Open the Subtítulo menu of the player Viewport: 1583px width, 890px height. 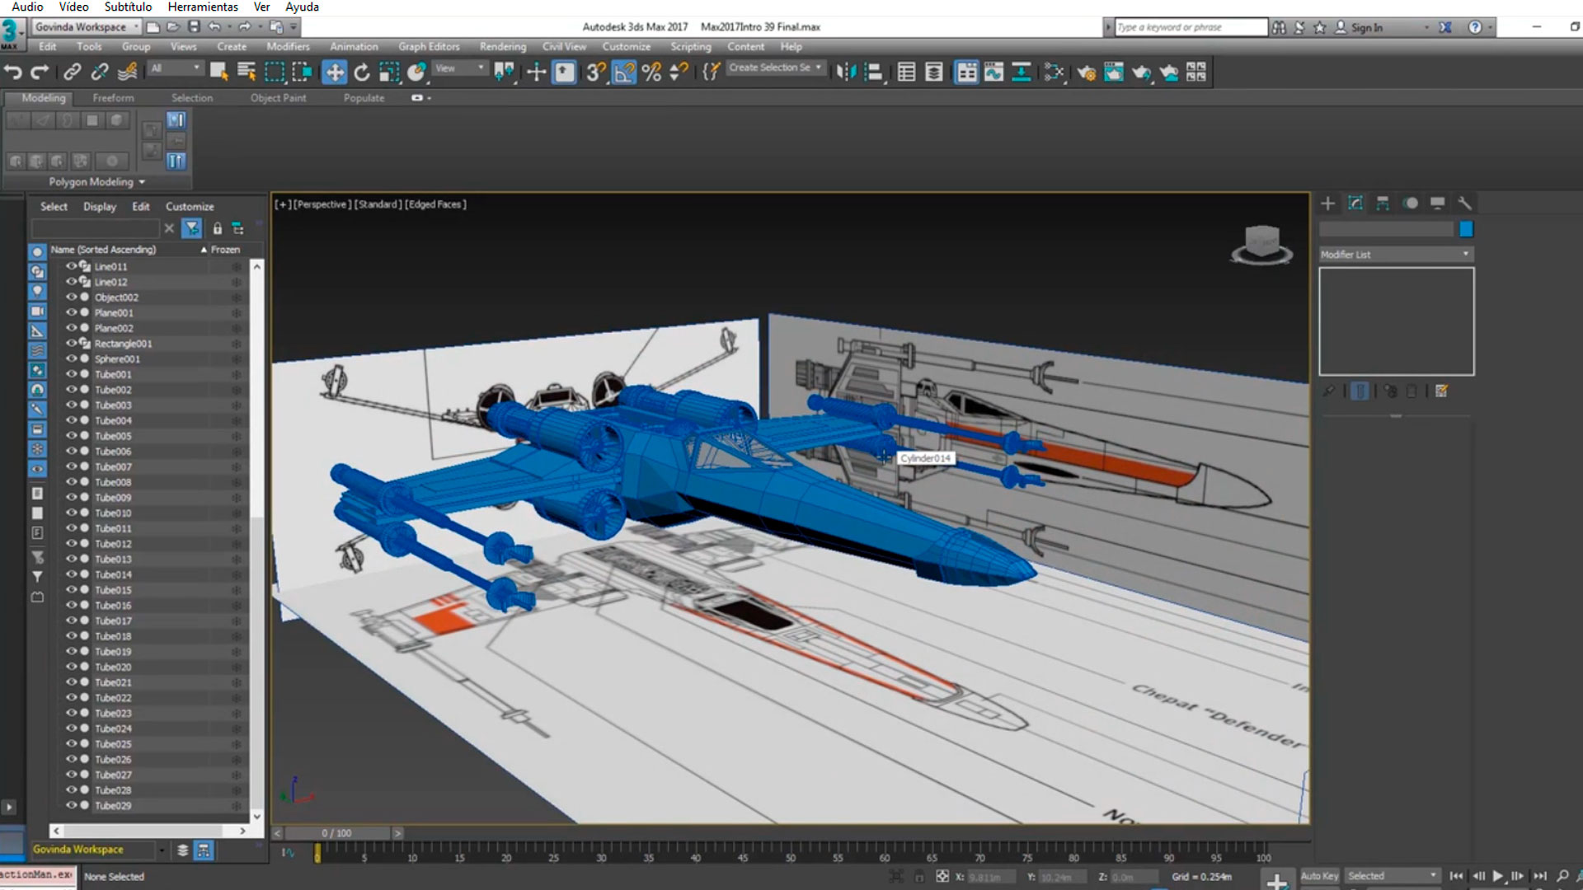click(128, 7)
